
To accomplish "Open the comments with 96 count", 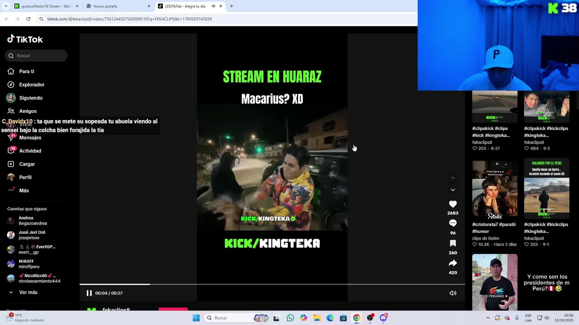I will (453, 223).
